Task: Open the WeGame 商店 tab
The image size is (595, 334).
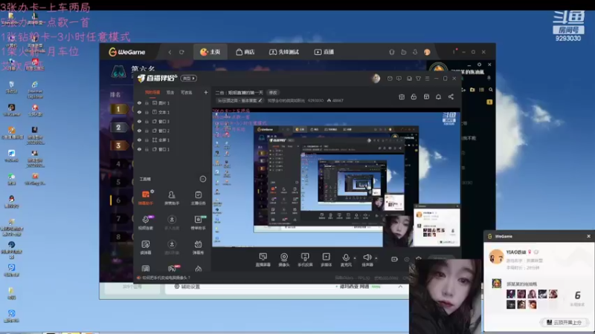Action: [x=245, y=52]
